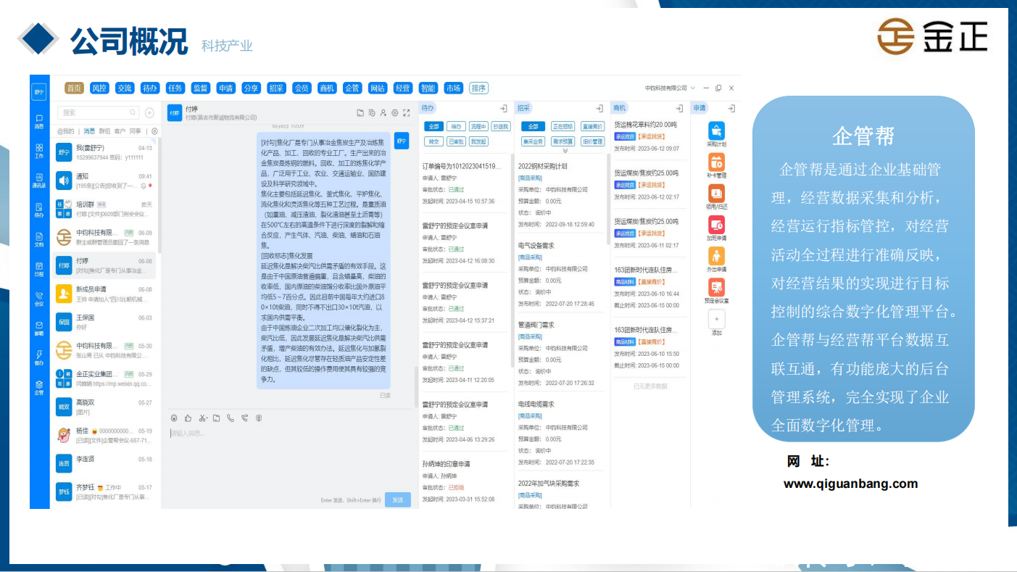Switch to 任务 tab
The width and height of the screenshot is (1017, 572).
(x=175, y=88)
